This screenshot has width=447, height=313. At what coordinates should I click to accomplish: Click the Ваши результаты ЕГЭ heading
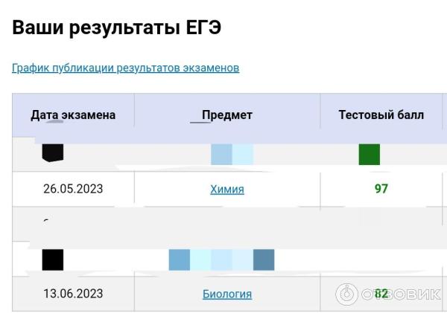(x=117, y=28)
